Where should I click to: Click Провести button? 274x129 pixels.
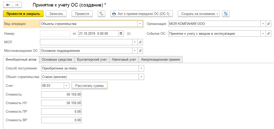click(x=82, y=14)
